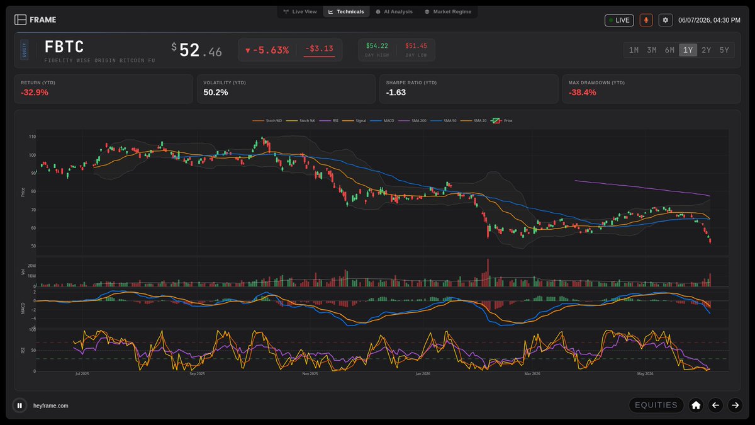Click the microphone icon
This screenshot has height=425, width=755.
646,20
